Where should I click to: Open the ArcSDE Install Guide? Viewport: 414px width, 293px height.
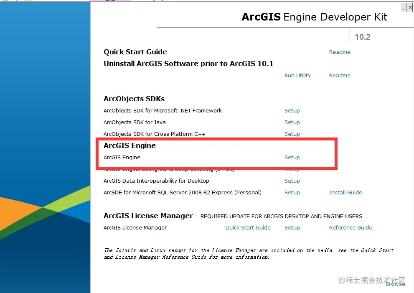coord(345,192)
